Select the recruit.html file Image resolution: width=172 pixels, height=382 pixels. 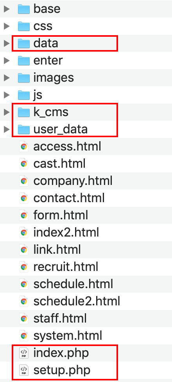click(x=66, y=267)
